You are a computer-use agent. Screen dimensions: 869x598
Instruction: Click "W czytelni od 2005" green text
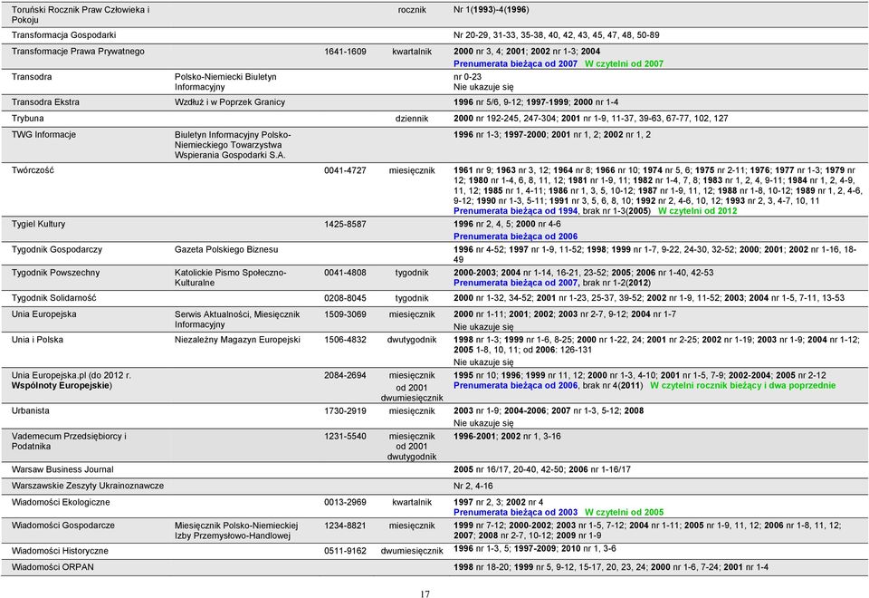(624, 513)
